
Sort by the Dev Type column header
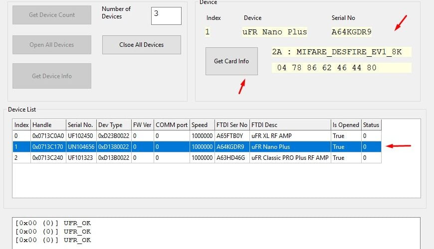(x=114, y=125)
